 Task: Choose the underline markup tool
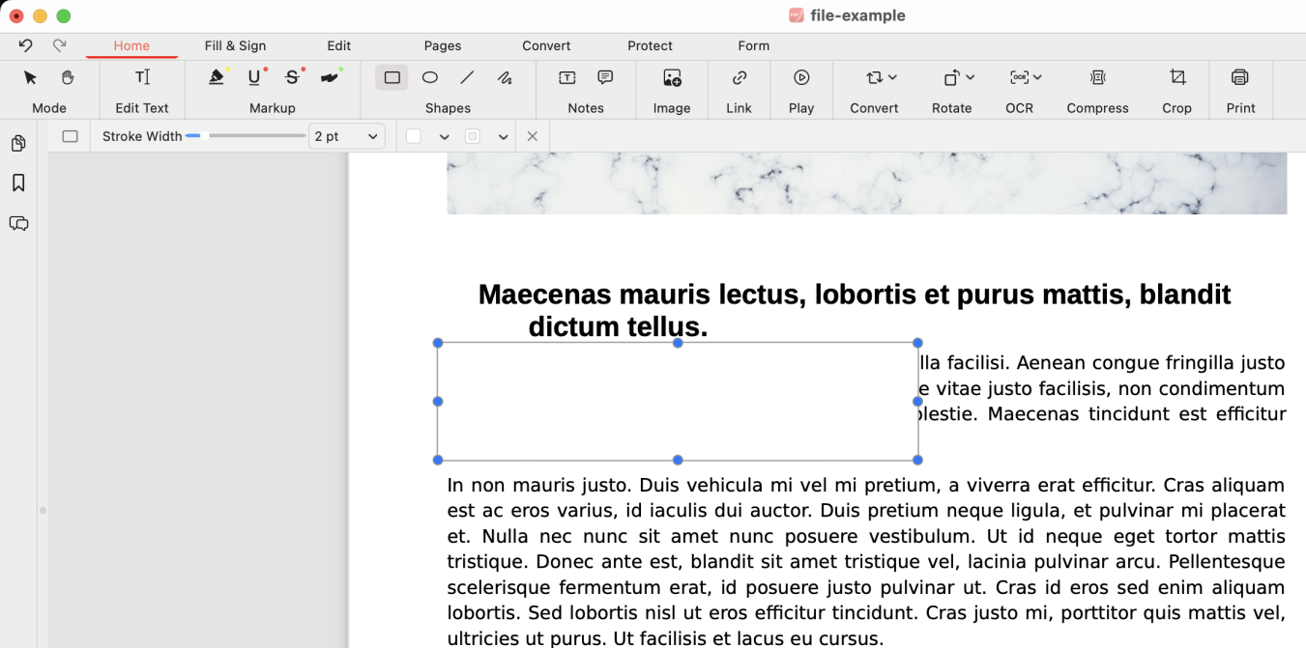254,77
